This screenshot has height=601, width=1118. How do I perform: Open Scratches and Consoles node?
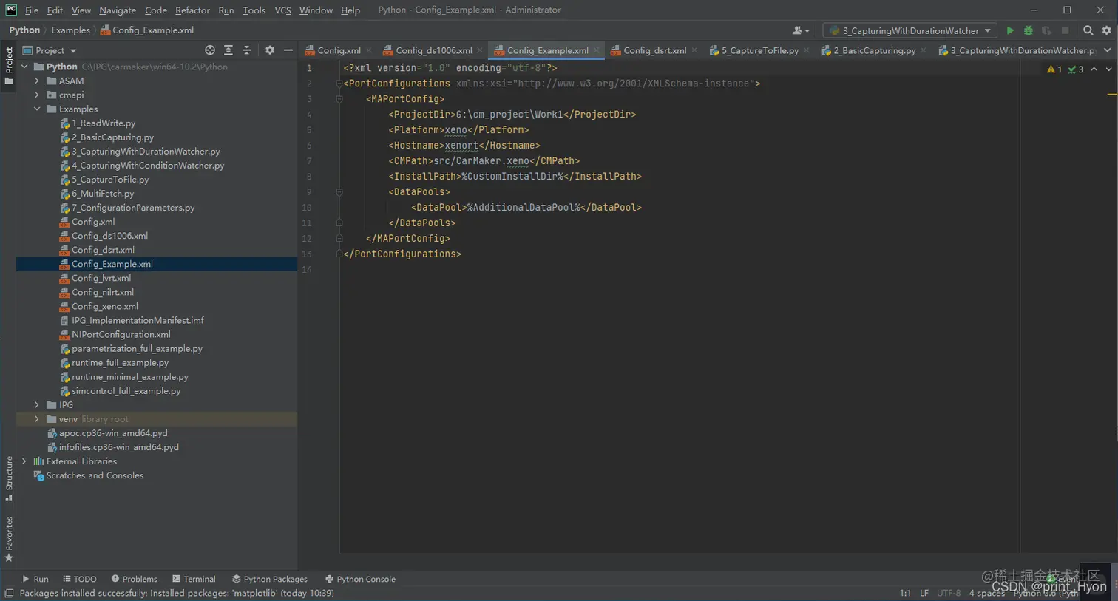95,475
